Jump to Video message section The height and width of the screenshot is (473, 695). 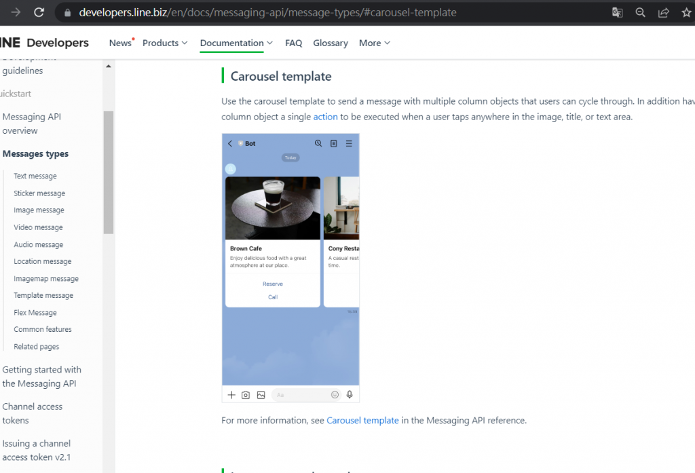click(38, 227)
